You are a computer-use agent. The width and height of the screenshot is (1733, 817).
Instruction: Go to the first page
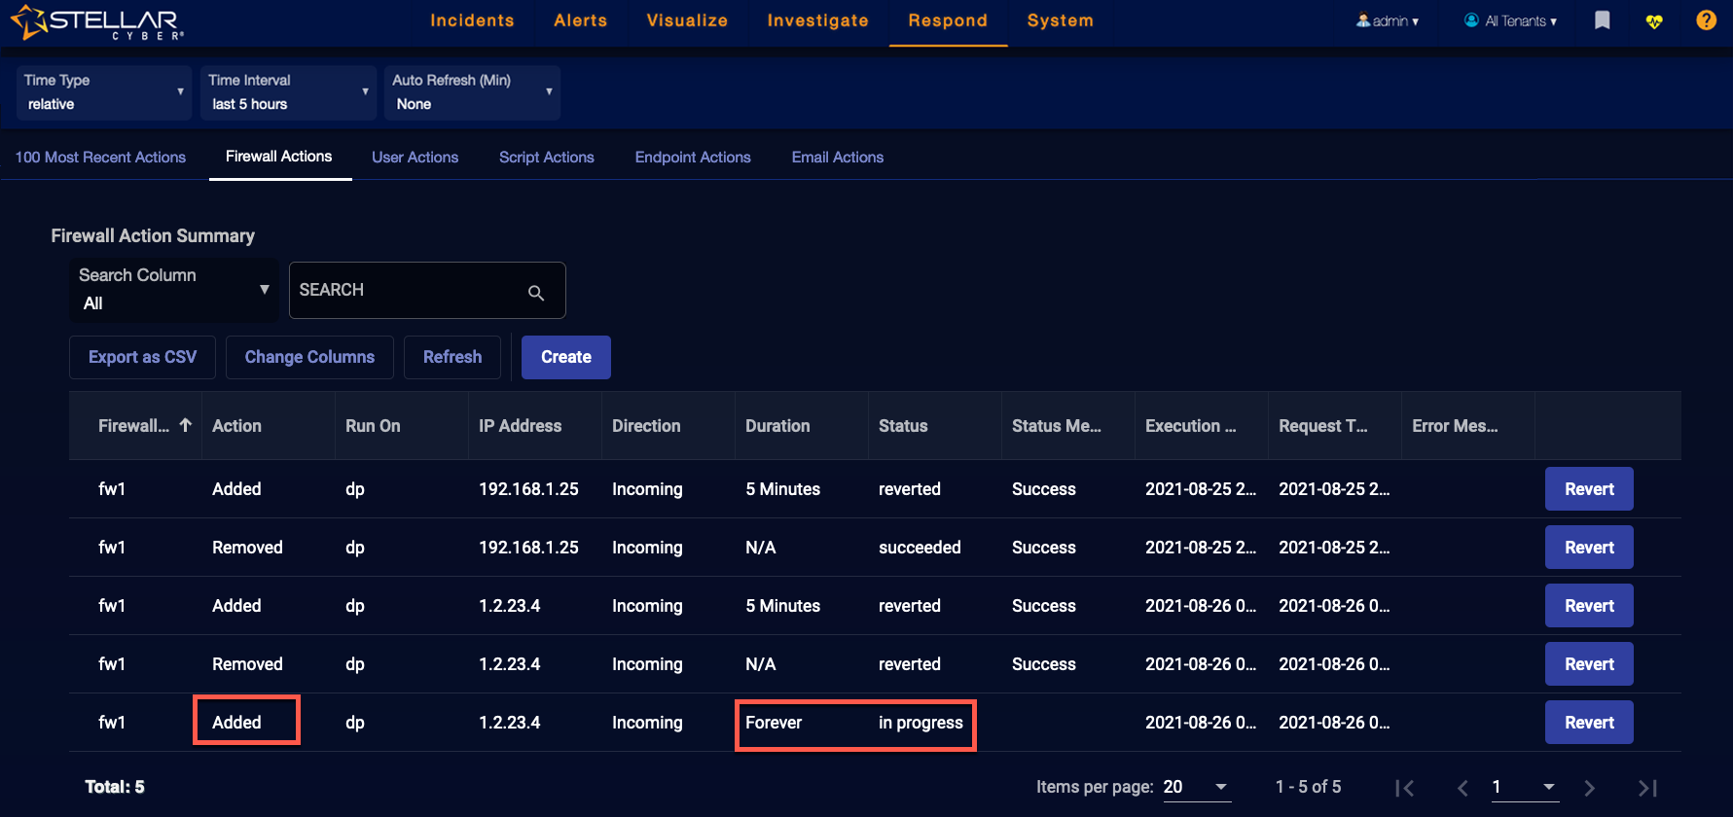tap(1404, 788)
